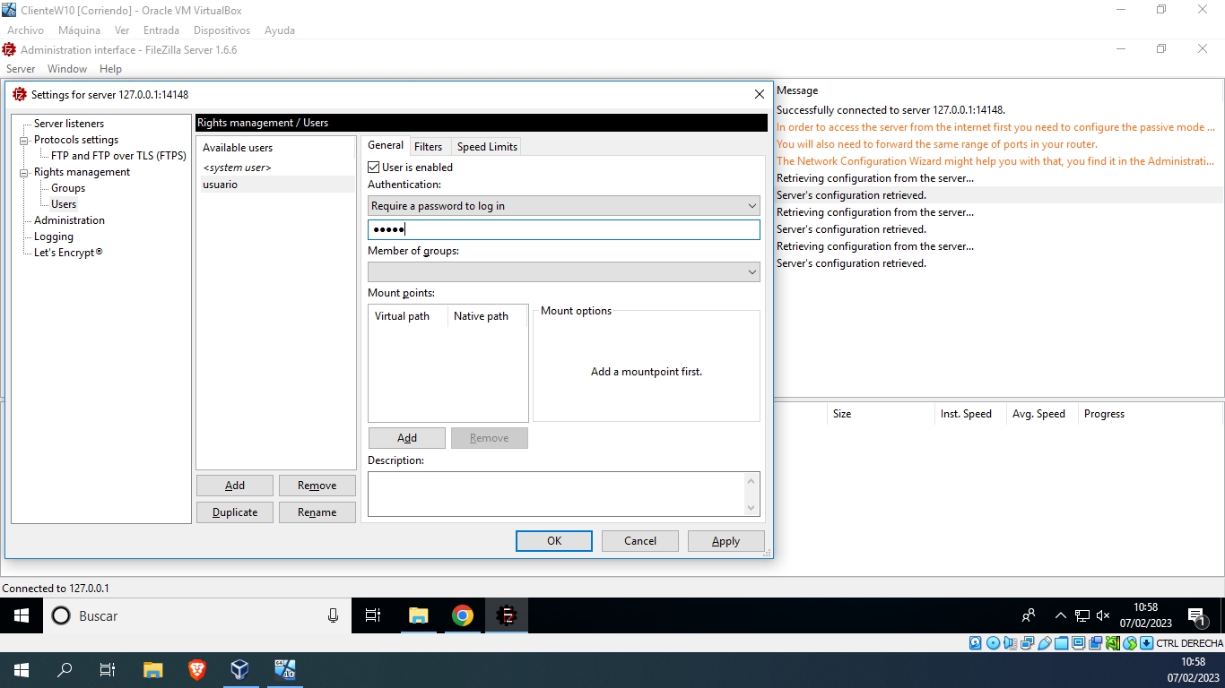The width and height of the screenshot is (1225, 688).
Task: Click the host Windows Start button
Action: click(x=22, y=669)
